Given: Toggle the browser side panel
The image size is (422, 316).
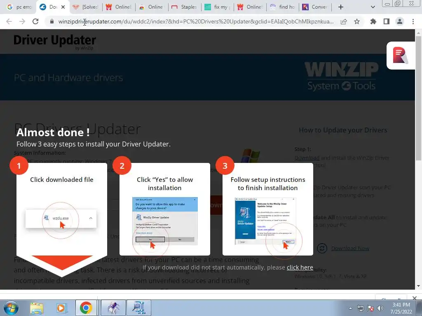Looking at the screenshot, I should 387,21.
